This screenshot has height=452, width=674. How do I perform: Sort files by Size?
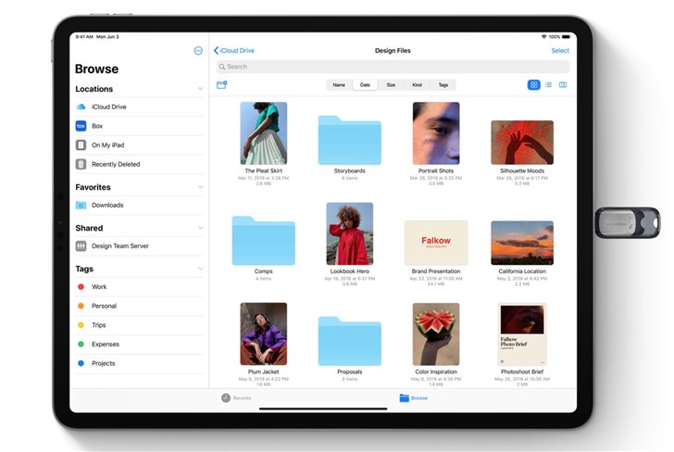(391, 85)
